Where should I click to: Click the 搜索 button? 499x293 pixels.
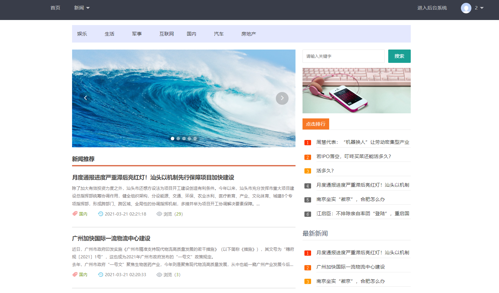point(399,56)
